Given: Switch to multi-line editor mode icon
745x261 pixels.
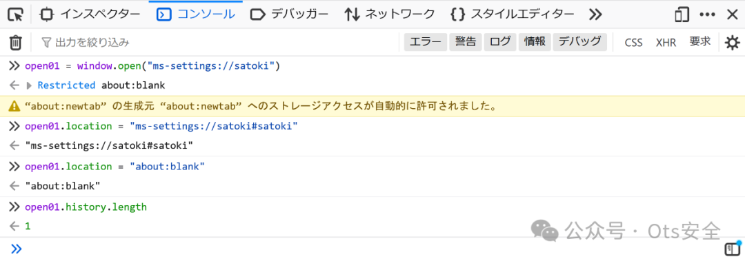Looking at the screenshot, I should click(x=732, y=248).
